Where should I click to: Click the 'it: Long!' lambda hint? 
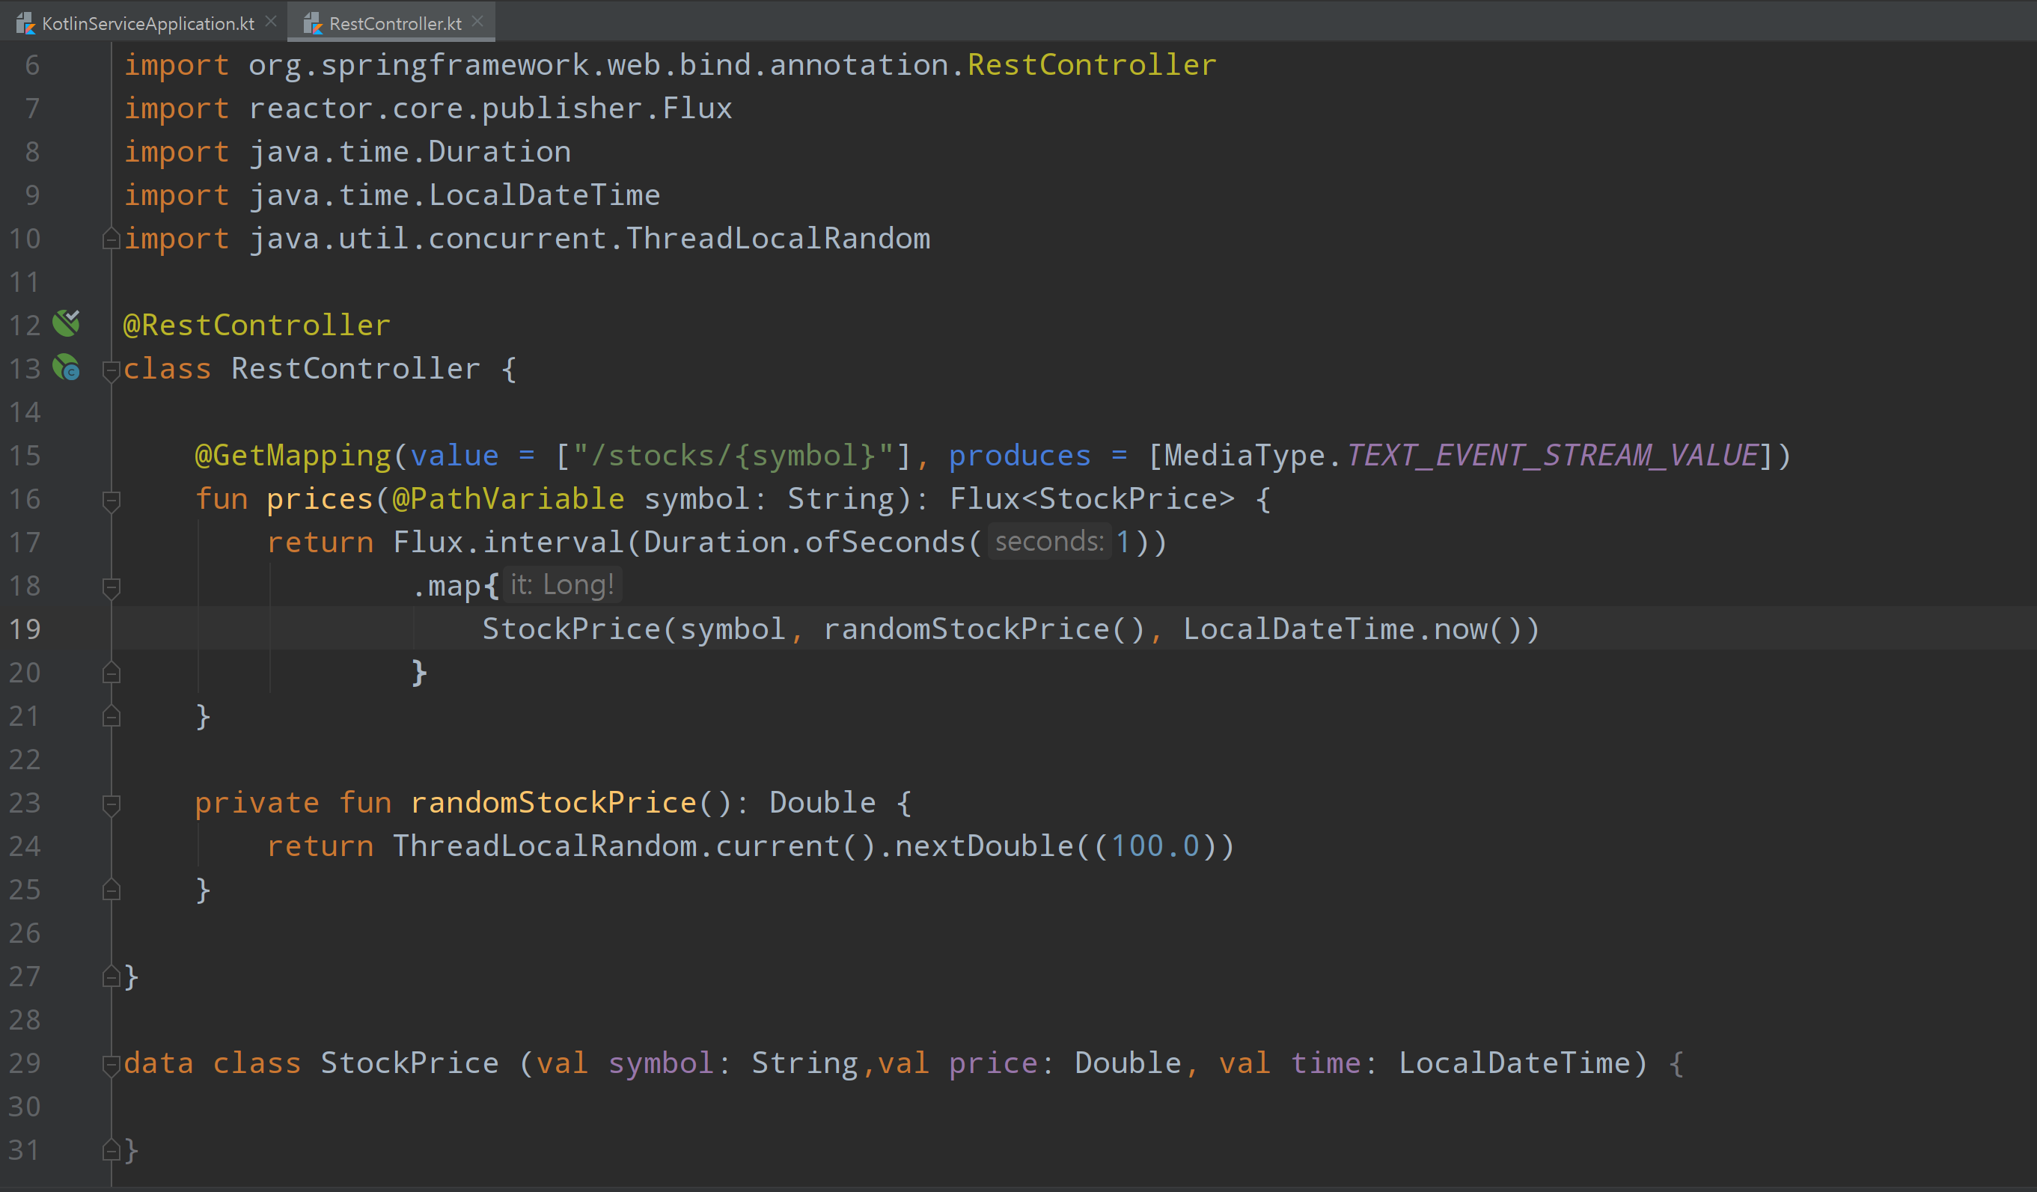coord(562,585)
